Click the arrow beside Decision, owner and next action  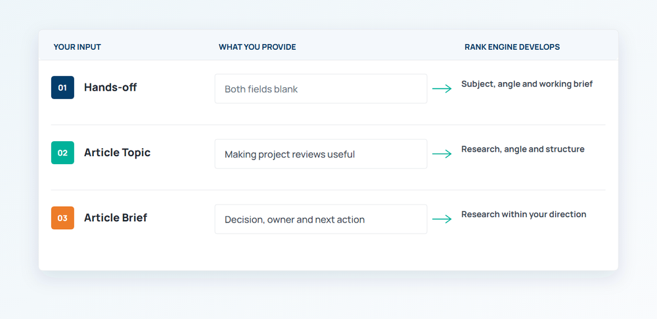pyautogui.click(x=442, y=219)
